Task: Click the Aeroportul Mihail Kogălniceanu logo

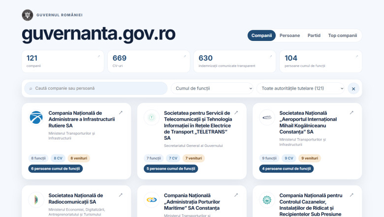Action: coord(267,117)
